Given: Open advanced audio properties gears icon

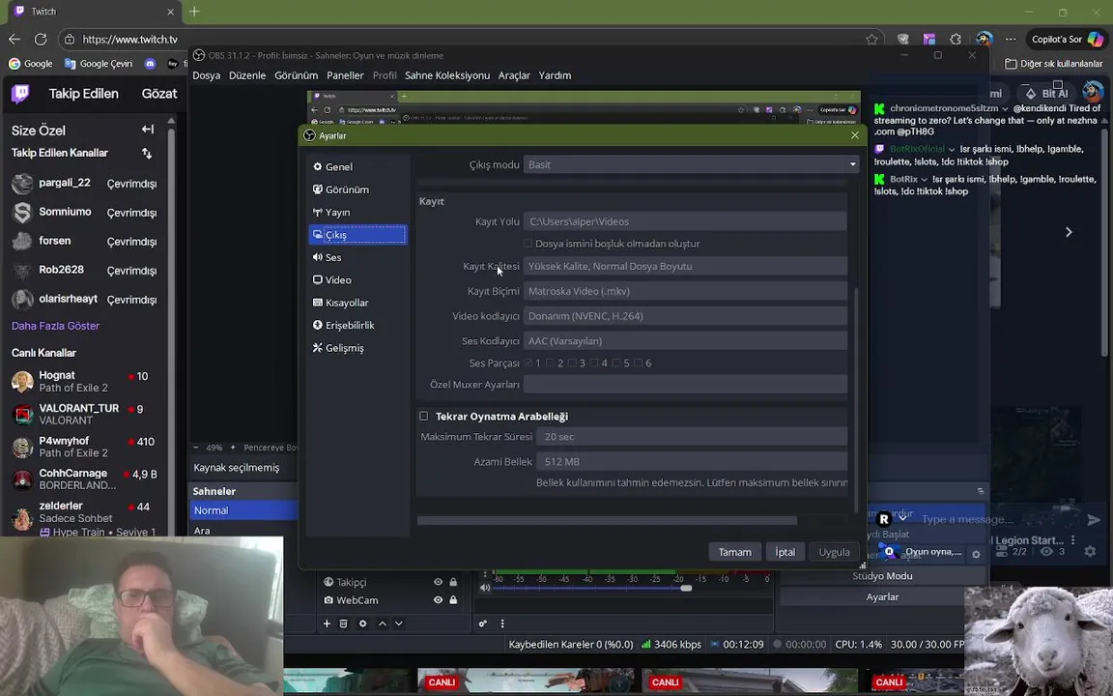Looking at the screenshot, I should pos(483,623).
